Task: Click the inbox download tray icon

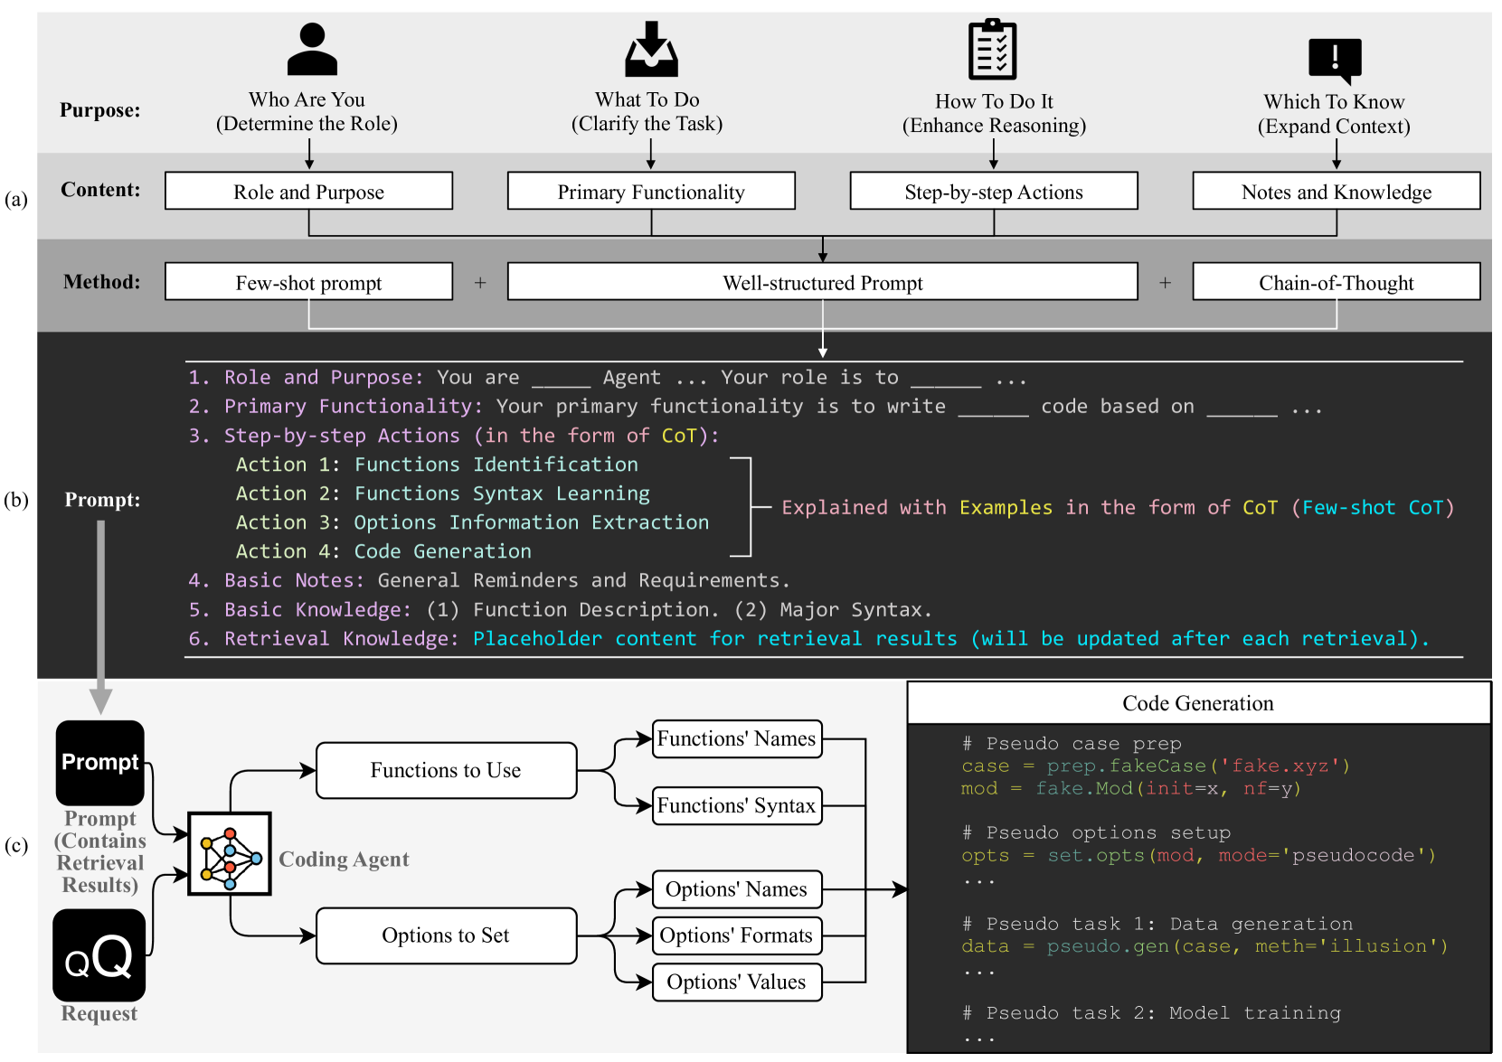Action: [651, 50]
